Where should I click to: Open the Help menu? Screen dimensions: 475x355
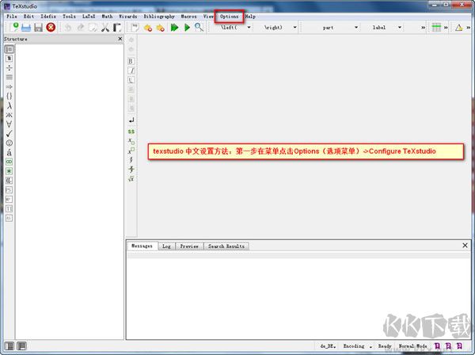(250, 17)
